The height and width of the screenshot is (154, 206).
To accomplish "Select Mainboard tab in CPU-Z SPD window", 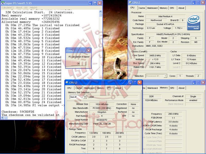I will click(x=89, y=88).
